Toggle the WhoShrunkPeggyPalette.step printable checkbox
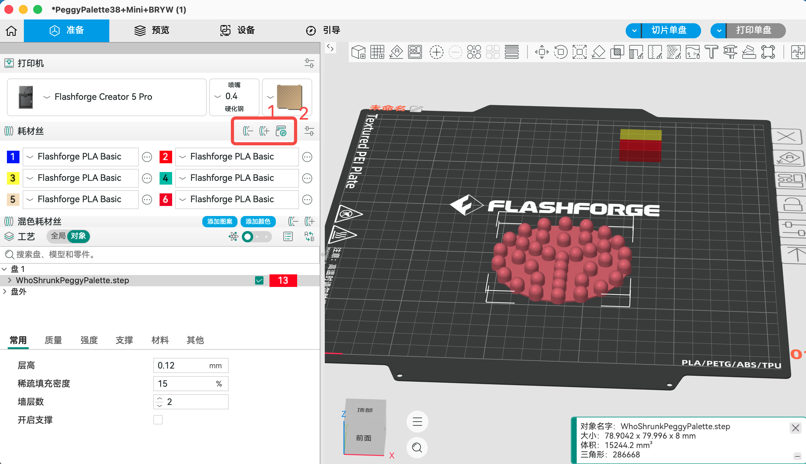This screenshot has width=806, height=464. pyautogui.click(x=259, y=280)
